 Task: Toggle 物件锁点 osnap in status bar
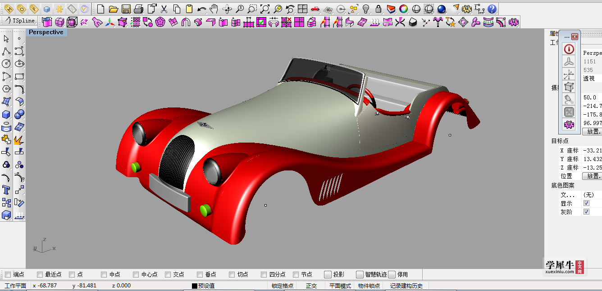(x=369, y=286)
